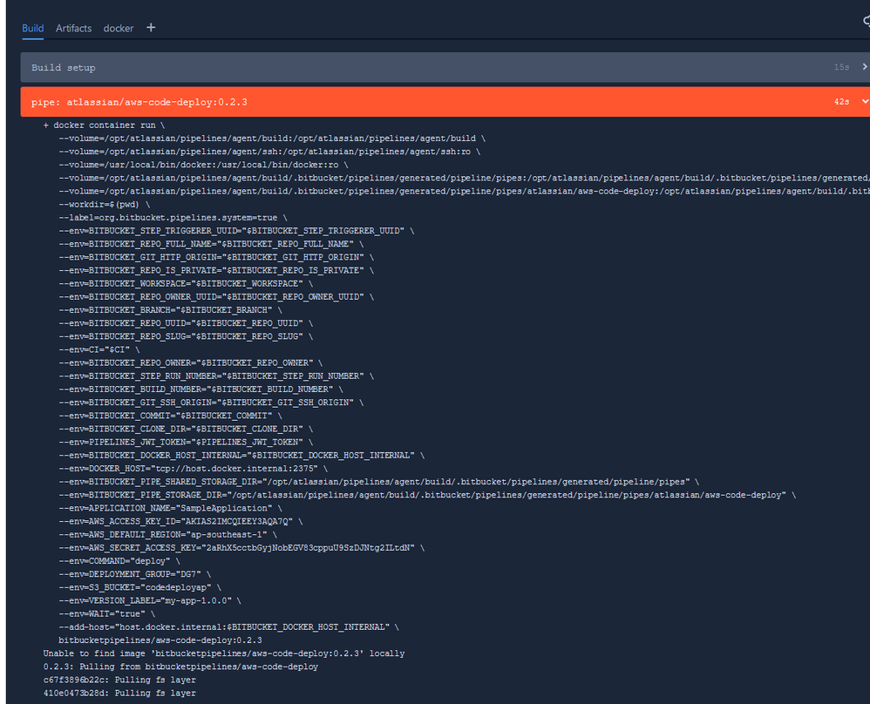
Task: Click the 15s duration on Build setup
Action: click(841, 67)
